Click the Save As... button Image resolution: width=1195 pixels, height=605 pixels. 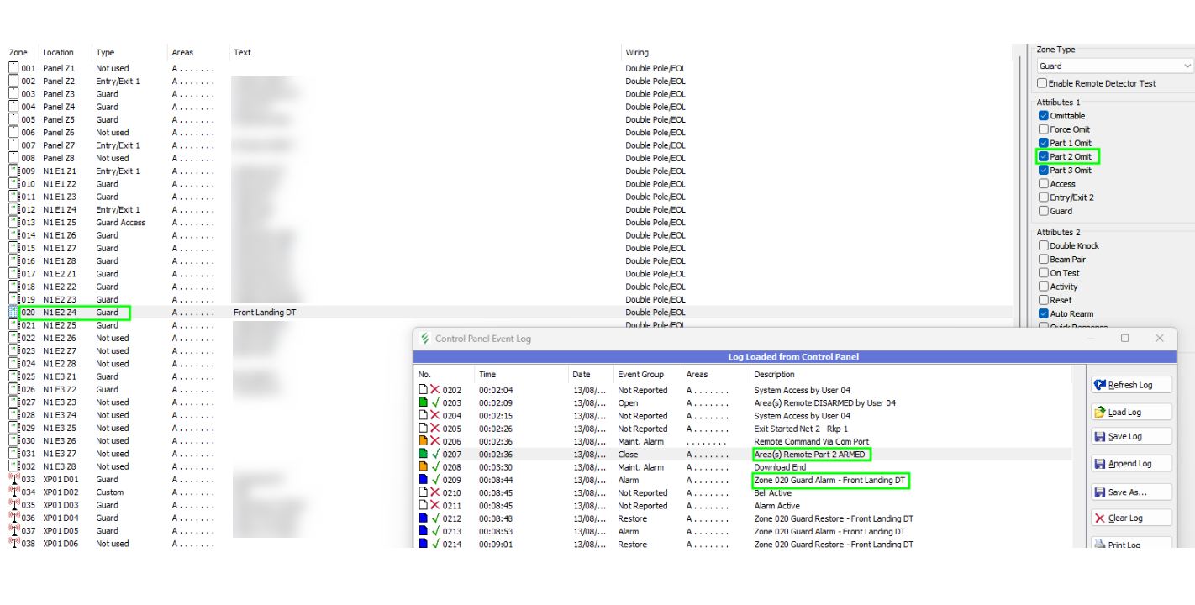1131,491
